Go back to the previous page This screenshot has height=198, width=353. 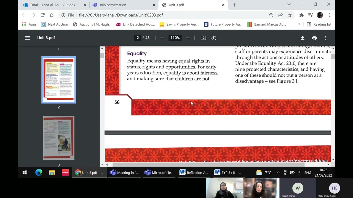coord(24,15)
